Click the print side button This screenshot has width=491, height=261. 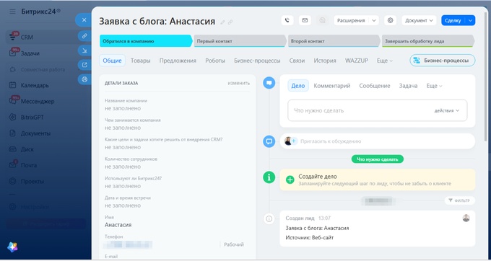[84, 79]
